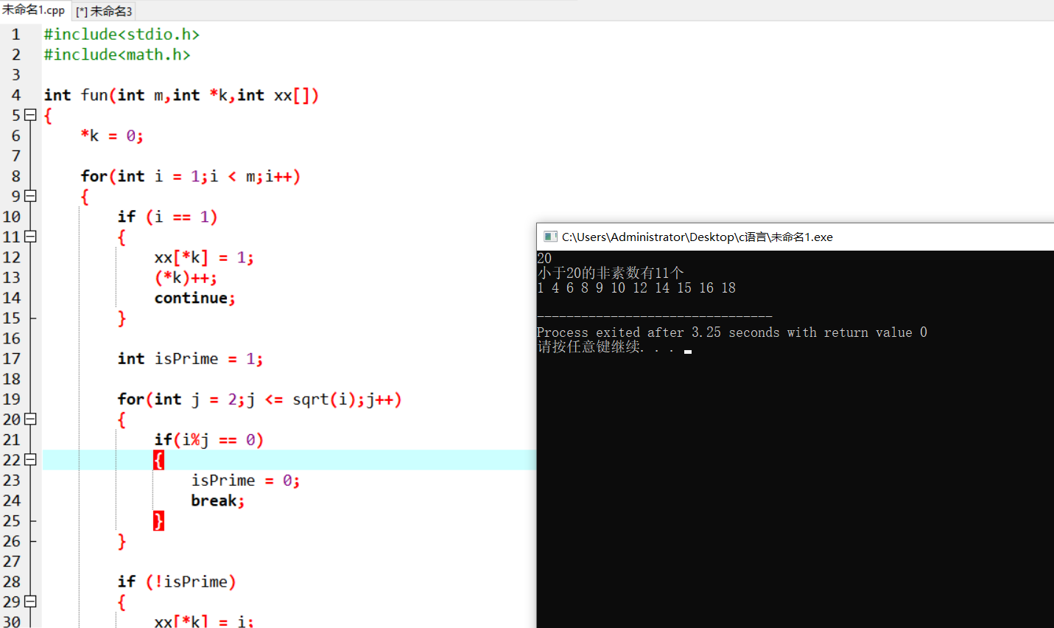Image resolution: width=1054 pixels, height=628 pixels.
Task: Switch to the 未命名1.cpp tab
Action: 34,10
